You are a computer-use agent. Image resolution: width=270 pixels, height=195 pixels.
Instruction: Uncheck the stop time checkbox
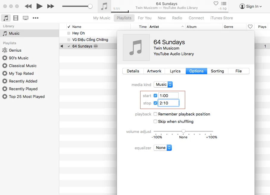(155, 103)
